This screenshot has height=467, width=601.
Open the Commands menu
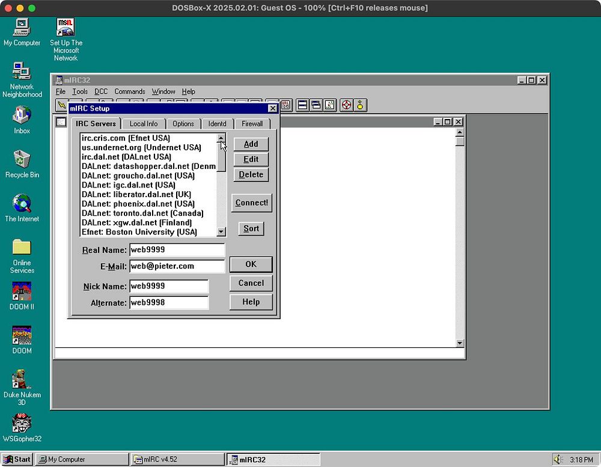pos(130,91)
